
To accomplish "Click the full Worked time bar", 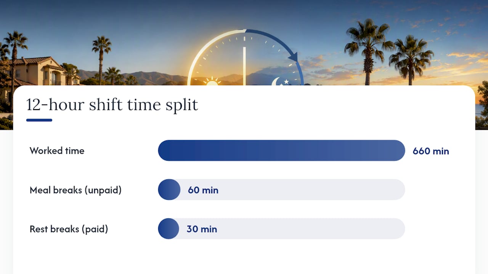I will pos(281,151).
